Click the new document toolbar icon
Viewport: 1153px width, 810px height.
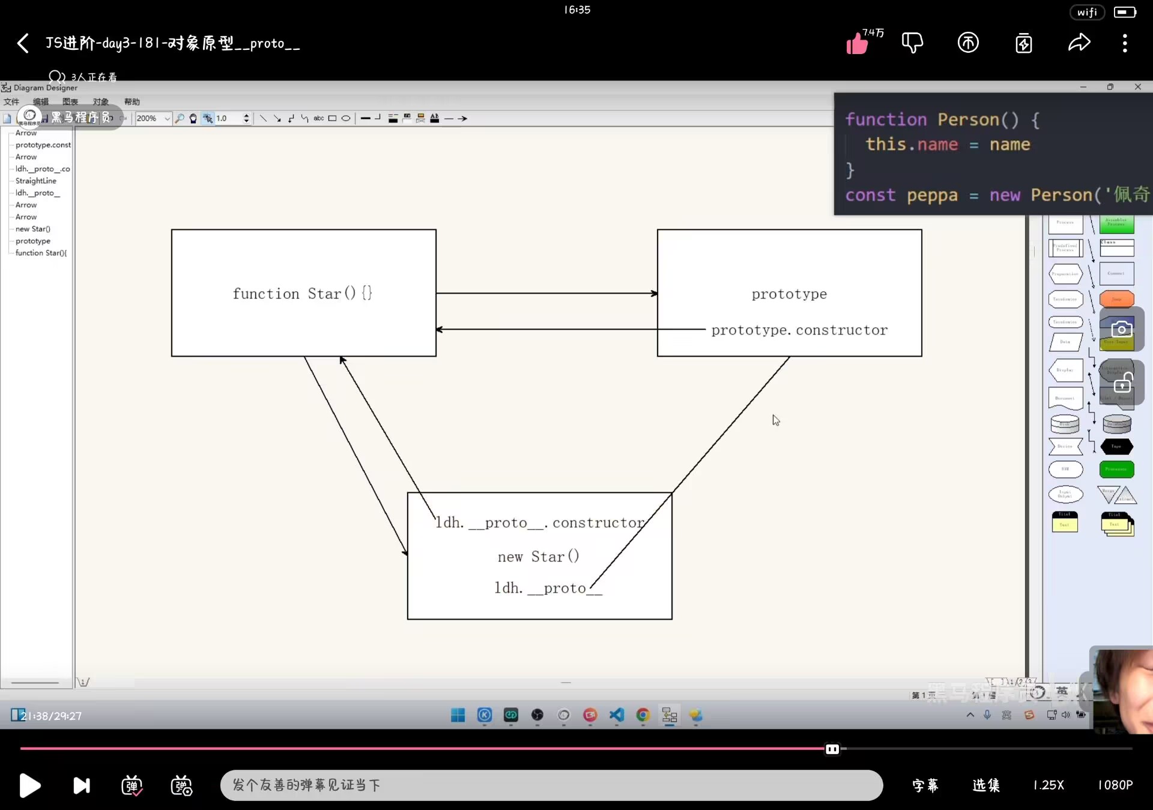(7, 118)
